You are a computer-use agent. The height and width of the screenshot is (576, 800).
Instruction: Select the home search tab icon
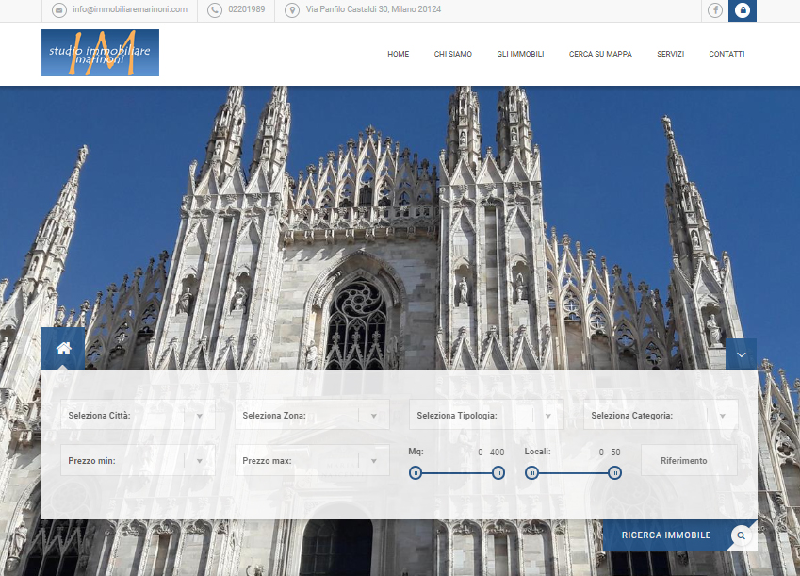[x=63, y=349]
